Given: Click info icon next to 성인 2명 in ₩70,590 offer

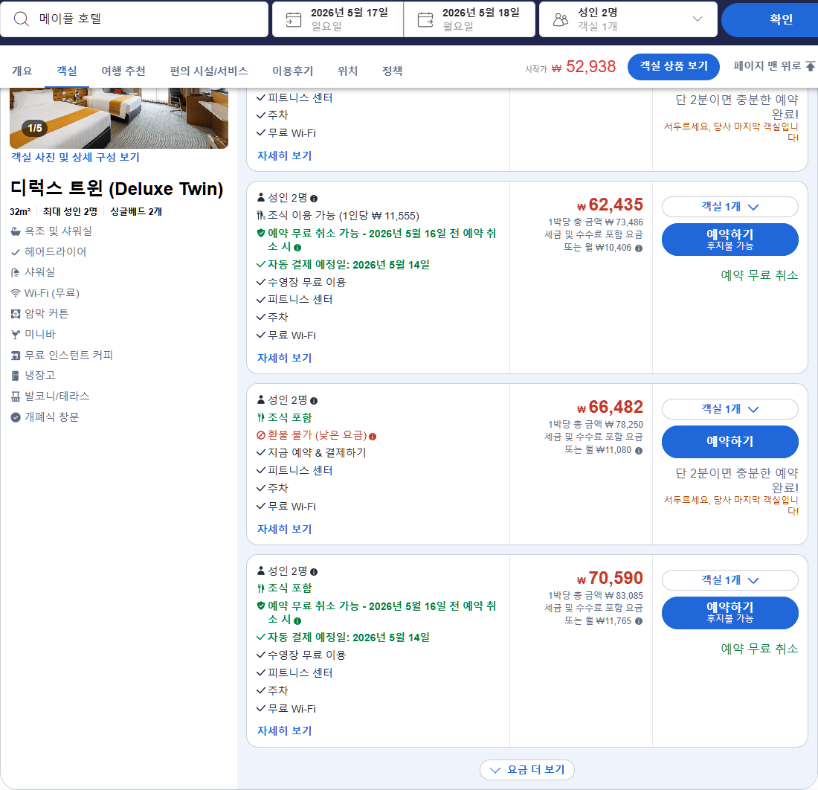Looking at the screenshot, I should [314, 572].
